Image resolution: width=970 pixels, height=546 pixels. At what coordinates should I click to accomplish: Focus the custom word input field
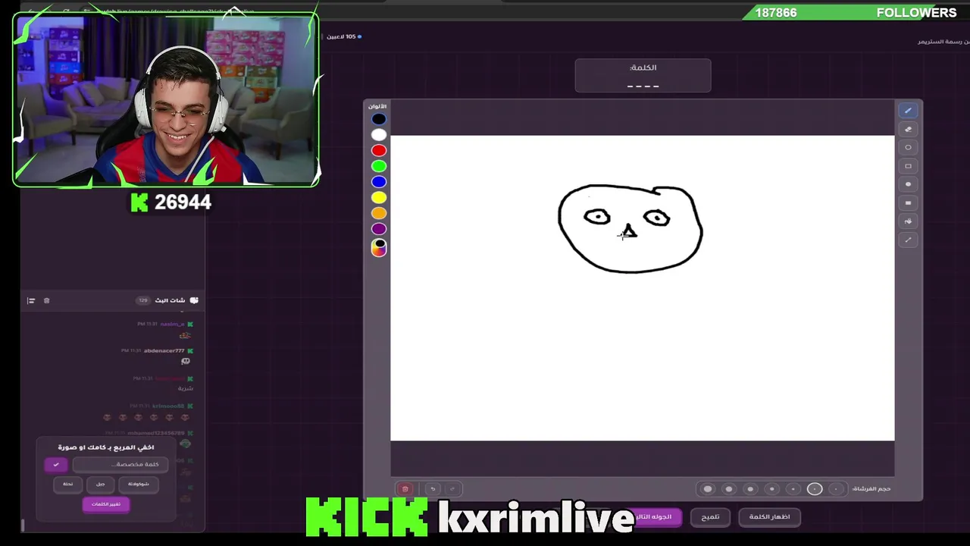pyautogui.click(x=119, y=464)
